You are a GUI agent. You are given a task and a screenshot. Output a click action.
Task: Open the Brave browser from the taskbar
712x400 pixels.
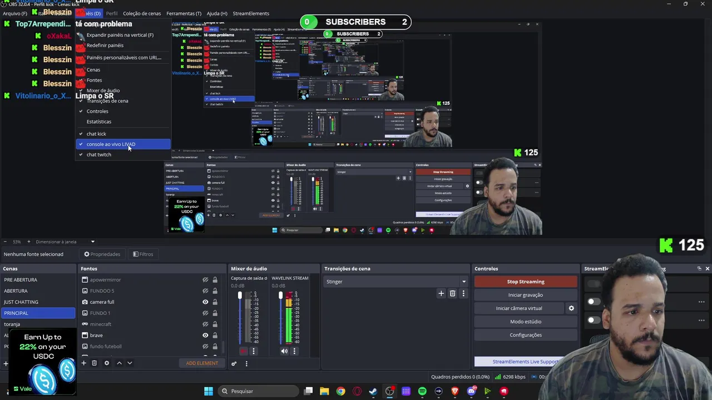tap(455, 391)
